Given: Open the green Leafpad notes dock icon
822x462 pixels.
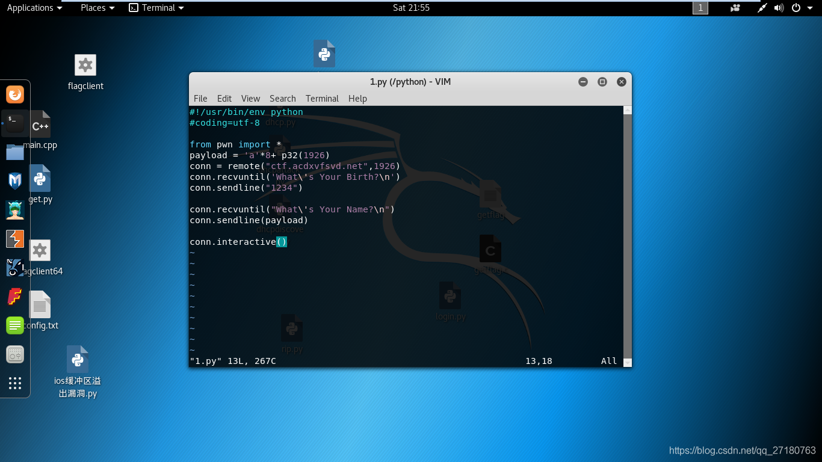Looking at the screenshot, I should click(x=15, y=325).
